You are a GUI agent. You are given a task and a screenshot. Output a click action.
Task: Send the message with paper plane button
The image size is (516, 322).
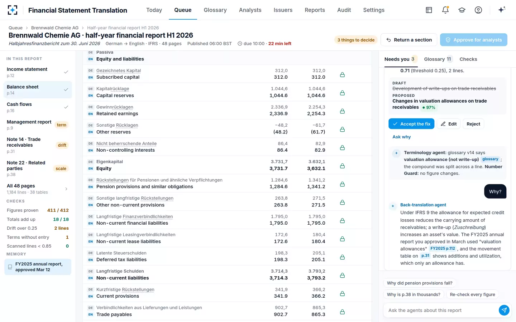coord(504,310)
